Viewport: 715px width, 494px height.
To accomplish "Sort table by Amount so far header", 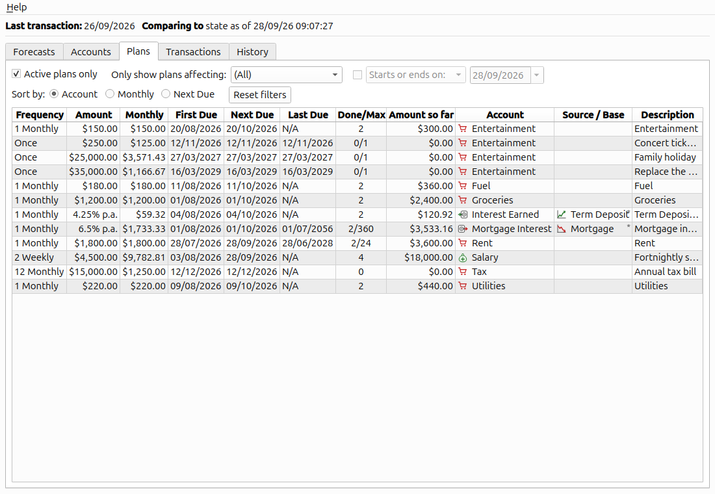I will (x=421, y=115).
